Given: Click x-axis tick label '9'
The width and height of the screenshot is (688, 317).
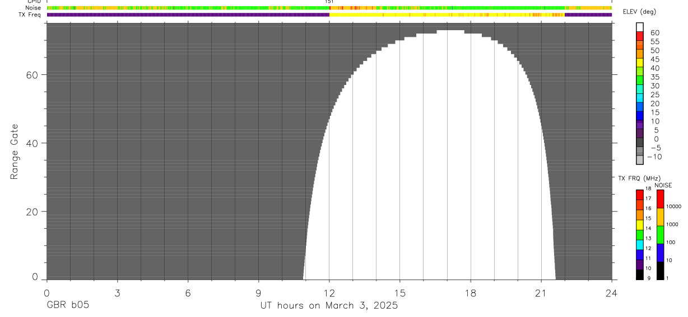Looking at the screenshot, I should pyautogui.click(x=258, y=293).
